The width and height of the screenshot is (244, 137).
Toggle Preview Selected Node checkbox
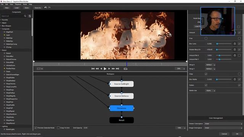35,128
